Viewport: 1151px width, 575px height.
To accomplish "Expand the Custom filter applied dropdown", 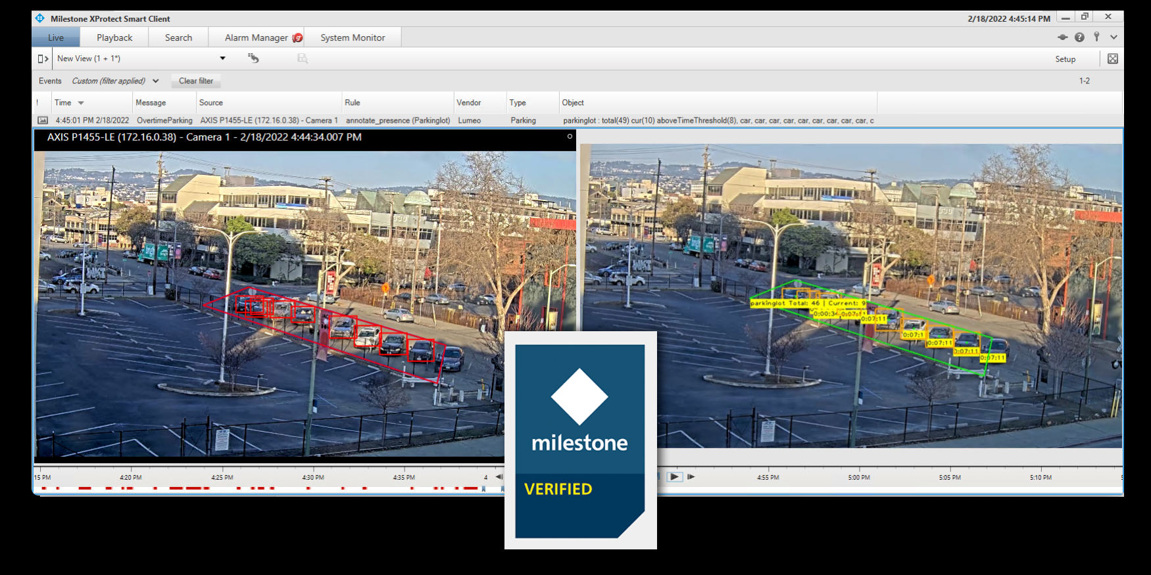I will (156, 81).
